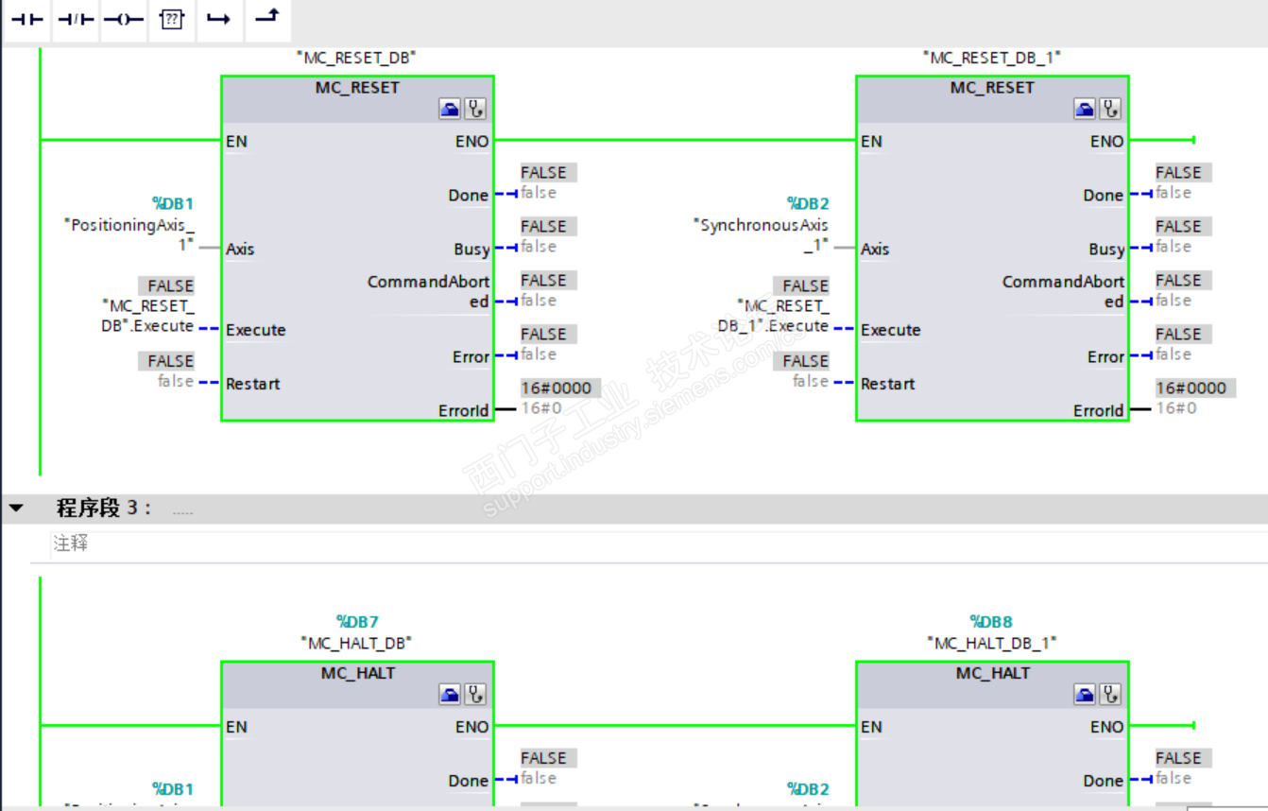This screenshot has width=1268, height=811.
Task: Click the %DB8 address label
Action: [x=991, y=622]
